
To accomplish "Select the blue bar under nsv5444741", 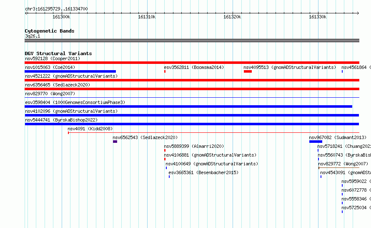I will point(192,124).
